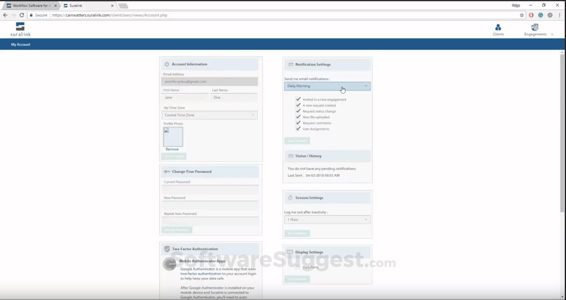Click the envelope icon on Notification Settings

(x=291, y=64)
